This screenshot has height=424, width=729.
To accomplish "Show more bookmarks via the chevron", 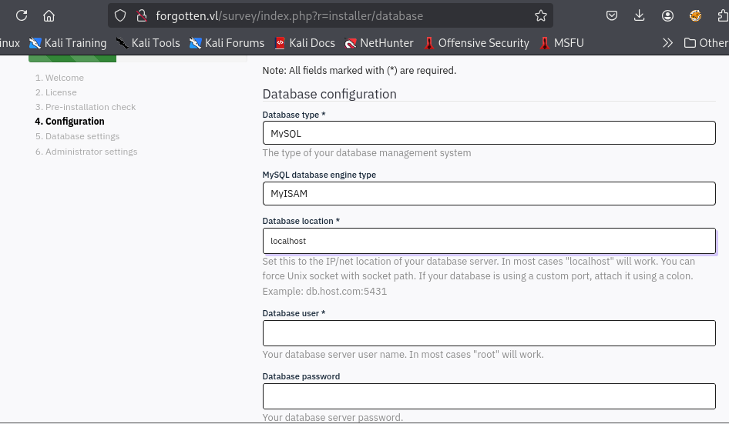I will click(667, 43).
